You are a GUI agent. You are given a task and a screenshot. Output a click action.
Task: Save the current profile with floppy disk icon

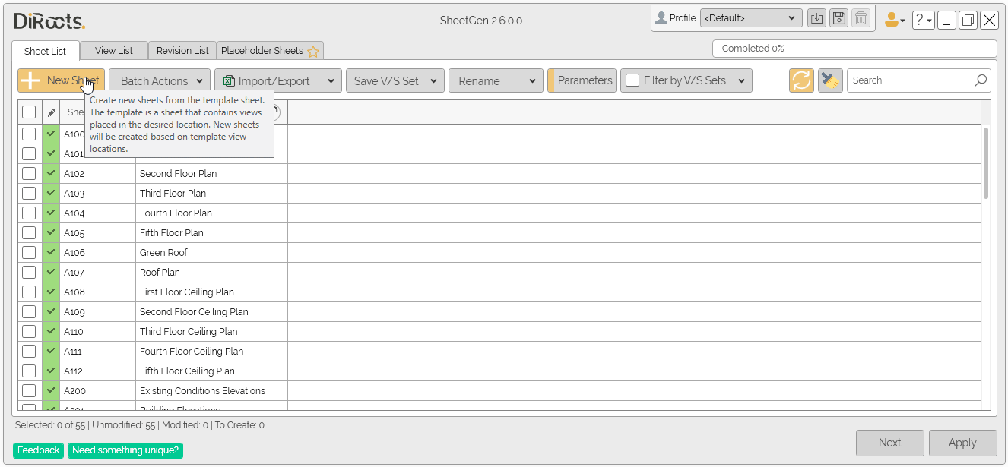(x=838, y=17)
